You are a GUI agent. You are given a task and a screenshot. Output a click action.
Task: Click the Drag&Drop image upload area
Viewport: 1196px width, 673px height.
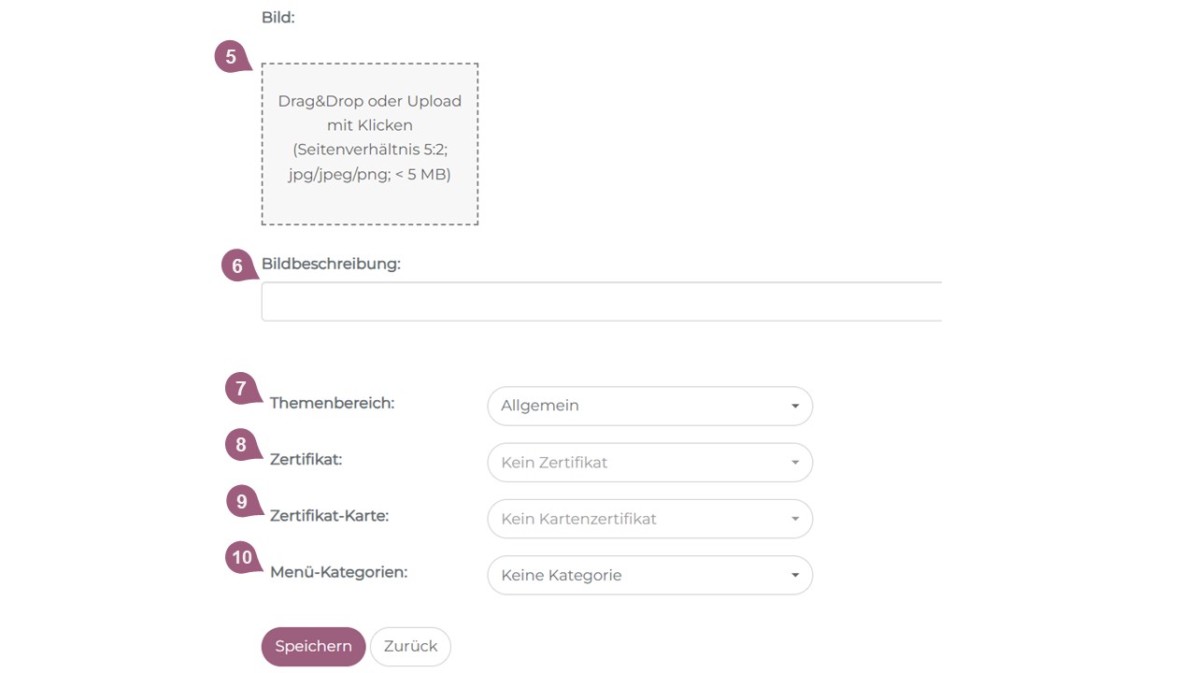[x=370, y=144]
